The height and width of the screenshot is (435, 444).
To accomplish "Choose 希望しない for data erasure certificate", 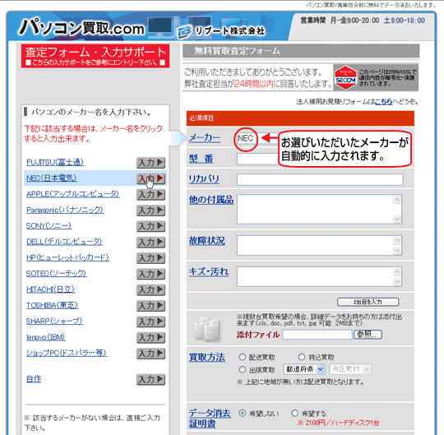I will point(242,413).
